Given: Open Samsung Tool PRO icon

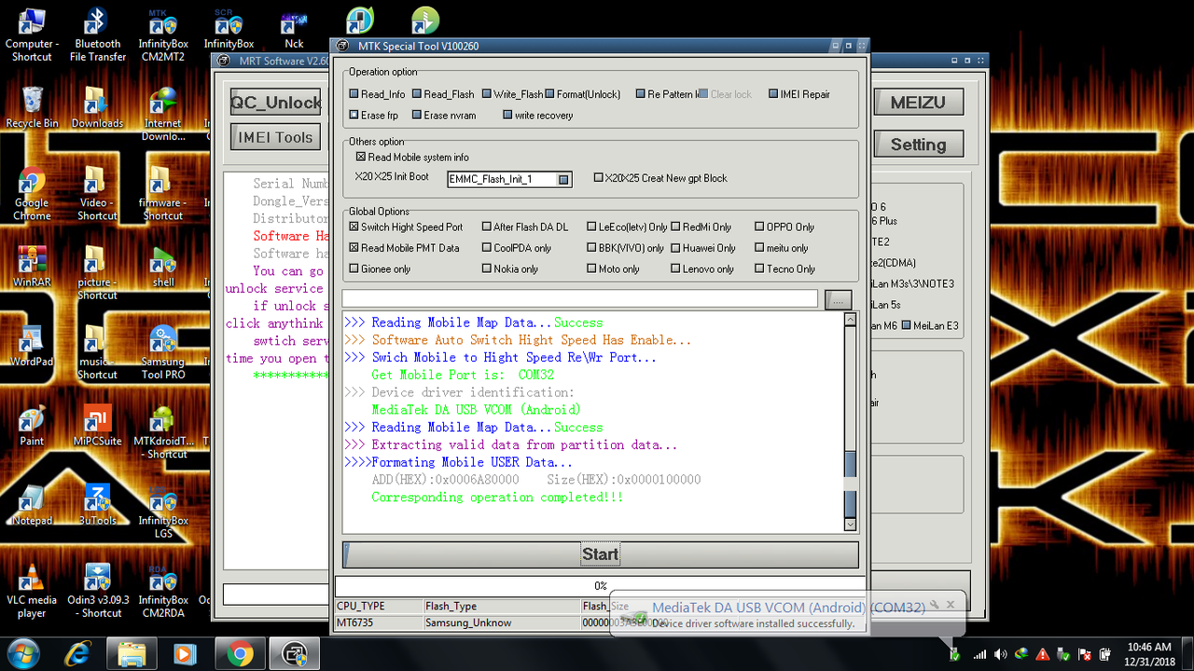Looking at the screenshot, I should 162,352.
